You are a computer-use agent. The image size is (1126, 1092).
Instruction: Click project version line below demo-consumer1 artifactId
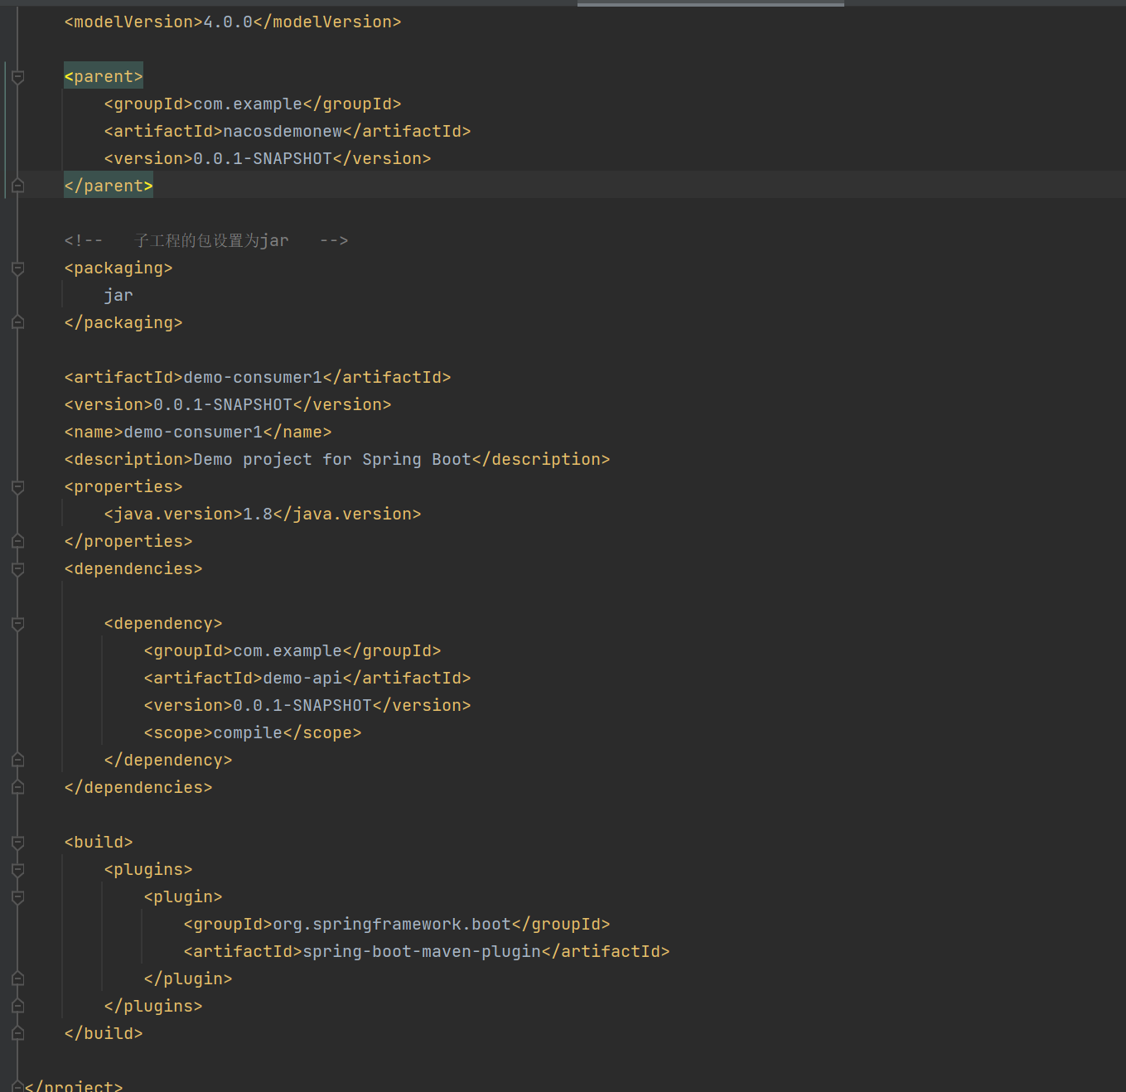tap(228, 405)
